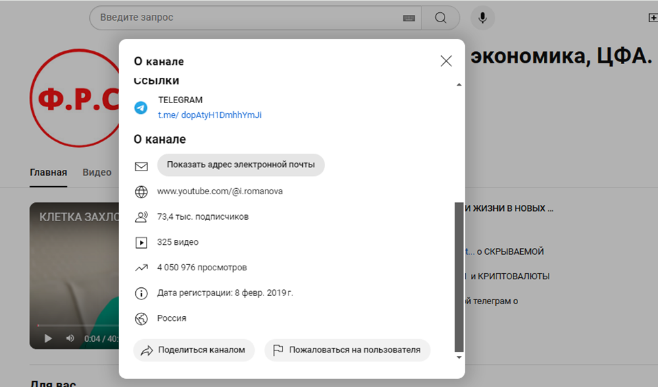Click the create video plus icon

click(x=653, y=18)
